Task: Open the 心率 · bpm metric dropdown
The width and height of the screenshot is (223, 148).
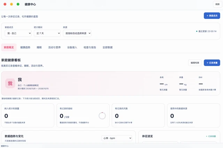Action: pos(117,138)
